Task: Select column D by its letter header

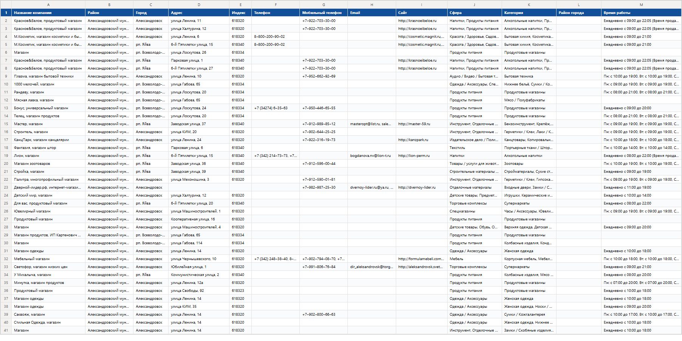Action: pyautogui.click(x=199, y=5)
